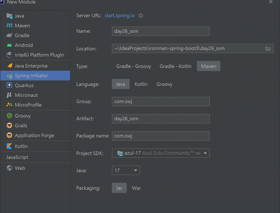Viewport: 280px width, 213px height.
Task: Click the Spring Initializr icon
Action: click(x=10, y=76)
